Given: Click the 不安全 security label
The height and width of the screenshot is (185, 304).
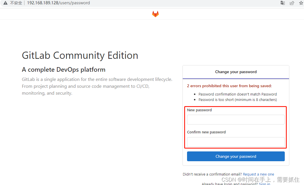Looking at the screenshot, I should click(16, 3).
